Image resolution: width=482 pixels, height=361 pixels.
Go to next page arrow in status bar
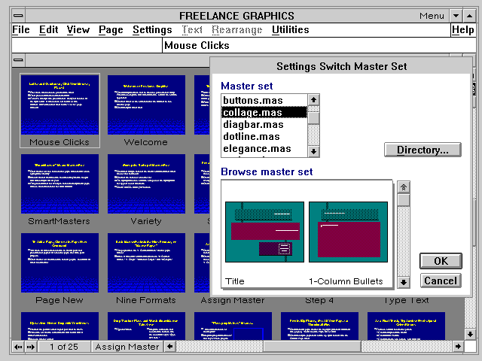(x=31, y=347)
